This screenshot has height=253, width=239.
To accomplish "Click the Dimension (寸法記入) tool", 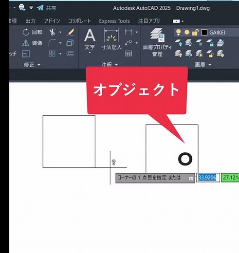I will (111, 39).
